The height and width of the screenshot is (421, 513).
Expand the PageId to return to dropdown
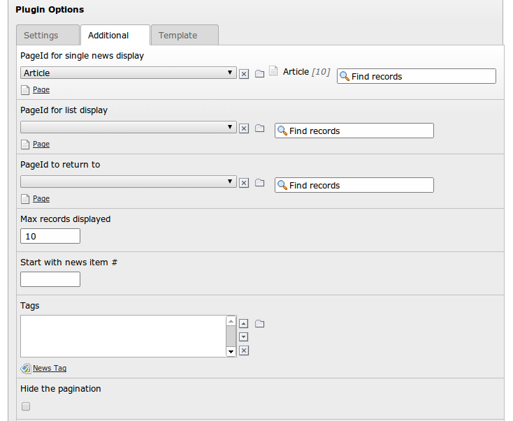[129, 182]
